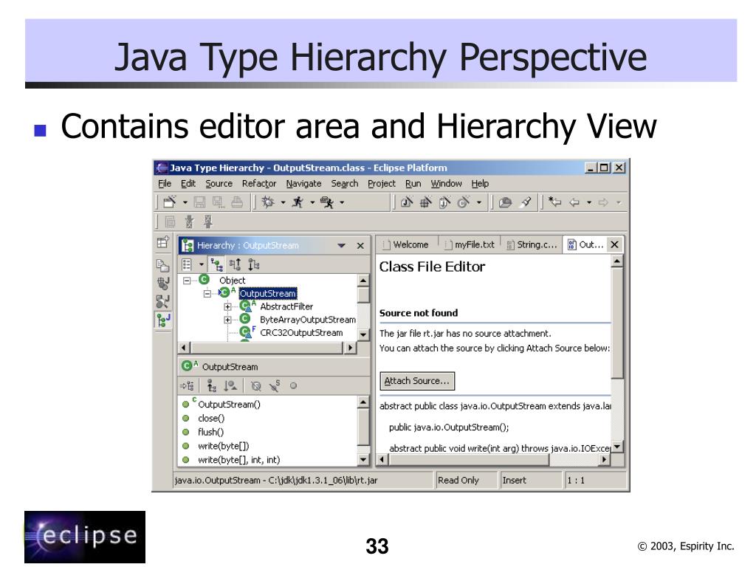Open the Window menu
Viewport: 756px width, 567px height.
coord(447,184)
